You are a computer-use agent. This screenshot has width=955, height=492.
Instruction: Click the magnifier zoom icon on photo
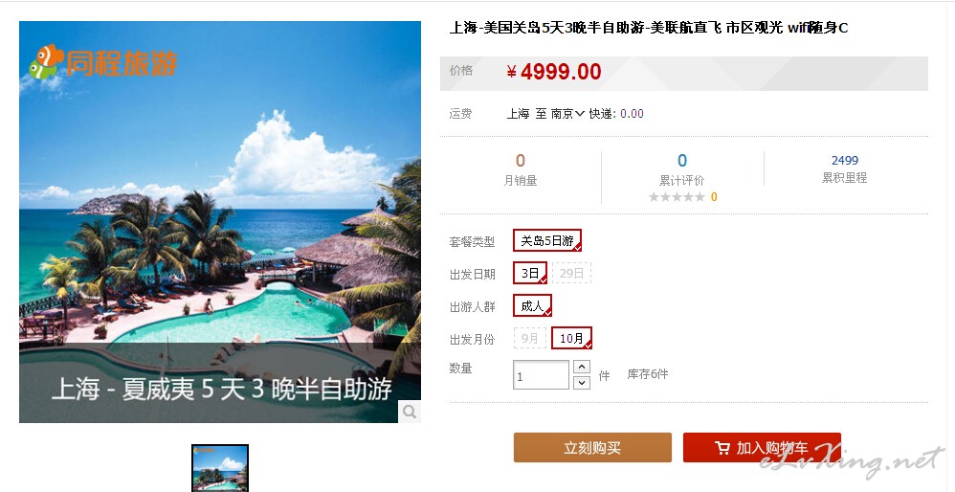pyautogui.click(x=410, y=412)
